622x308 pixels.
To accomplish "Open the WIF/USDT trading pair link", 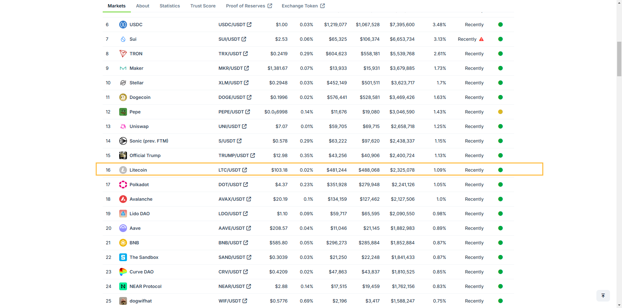I will tap(233, 301).
